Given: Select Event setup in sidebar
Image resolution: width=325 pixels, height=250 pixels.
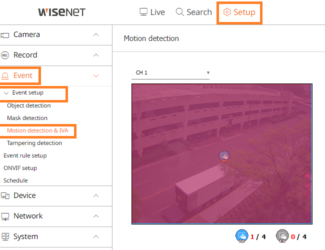Looking at the screenshot, I should click(x=28, y=92).
